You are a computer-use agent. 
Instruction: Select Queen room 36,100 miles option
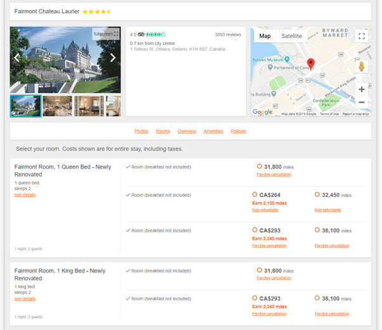pos(317,230)
